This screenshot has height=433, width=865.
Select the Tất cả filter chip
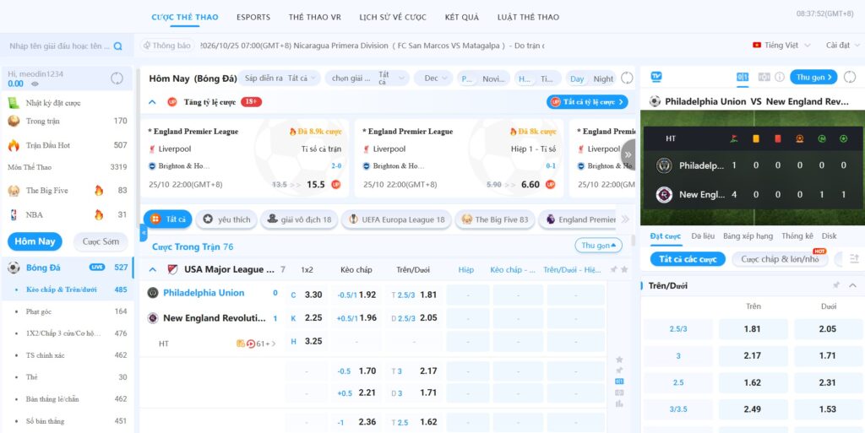168,219
